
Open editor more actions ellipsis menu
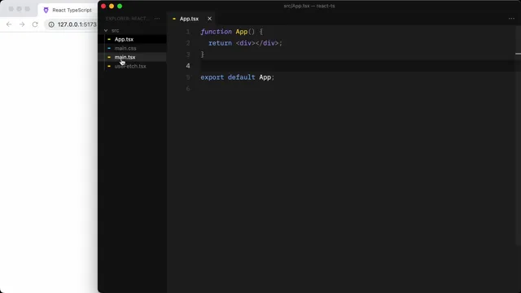[511, 19]
